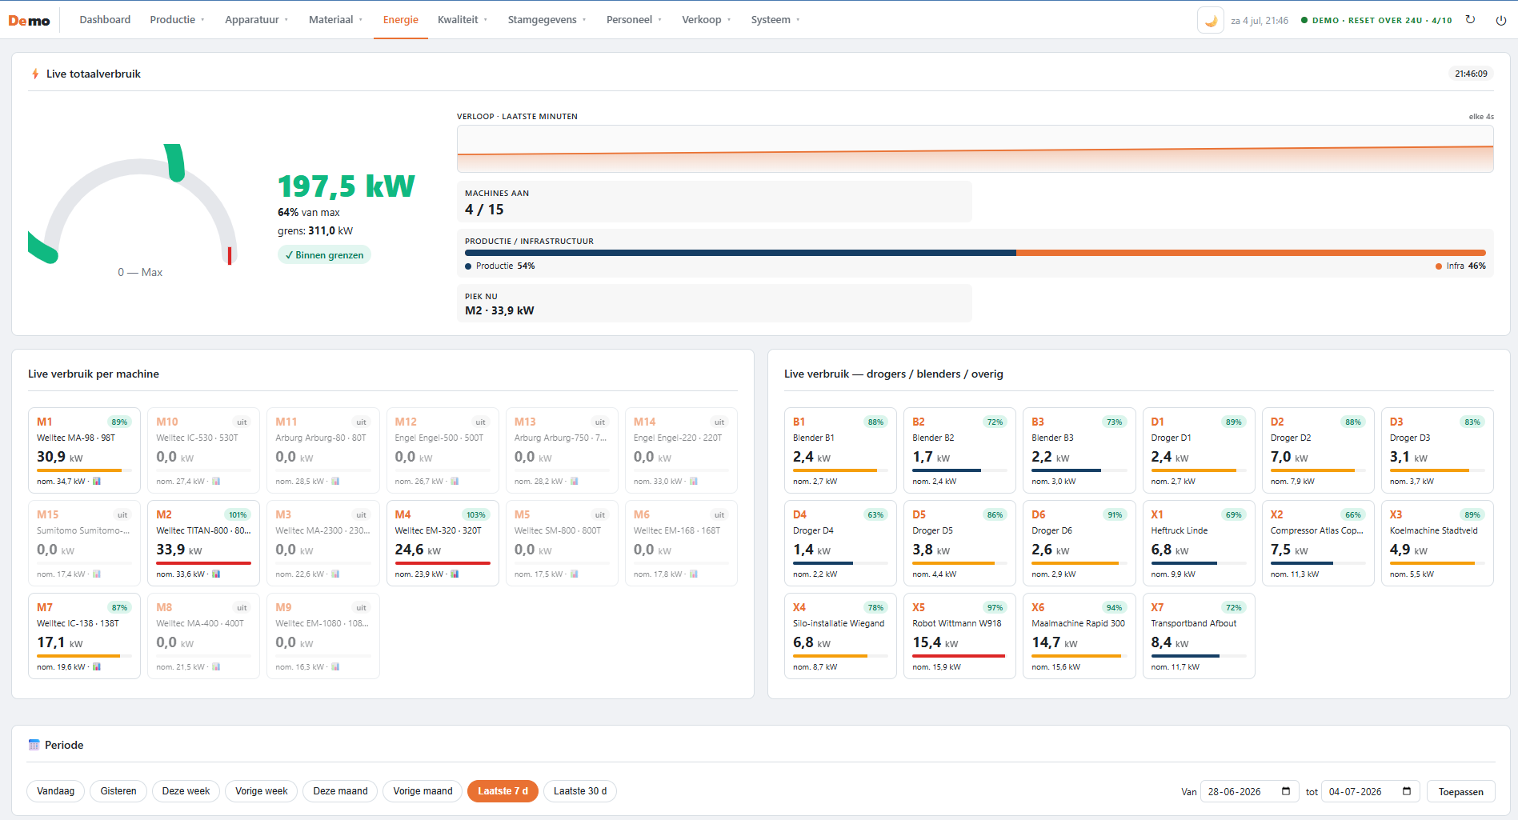Select the Vorige maand period
The image size is (1518, 820).
click(x=423, y=791)
